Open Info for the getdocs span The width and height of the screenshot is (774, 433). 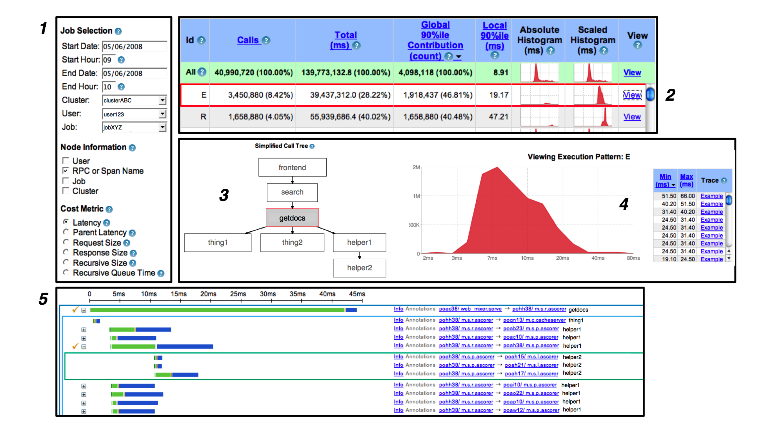[398, 309]
